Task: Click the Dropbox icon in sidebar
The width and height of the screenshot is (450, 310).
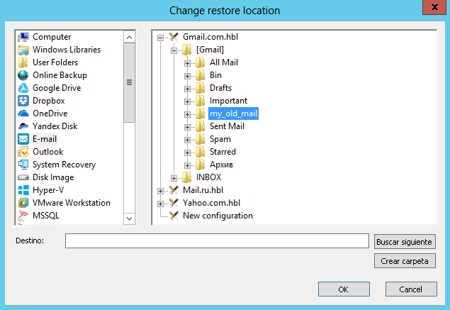Action: click(x=23, y=101)
